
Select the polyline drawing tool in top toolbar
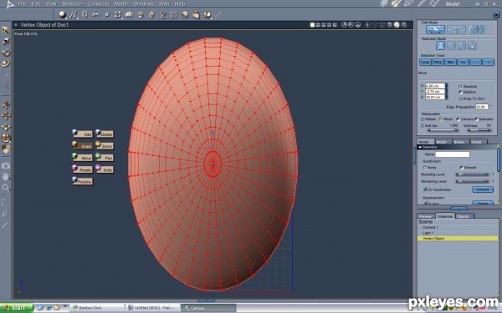(74, 15)
